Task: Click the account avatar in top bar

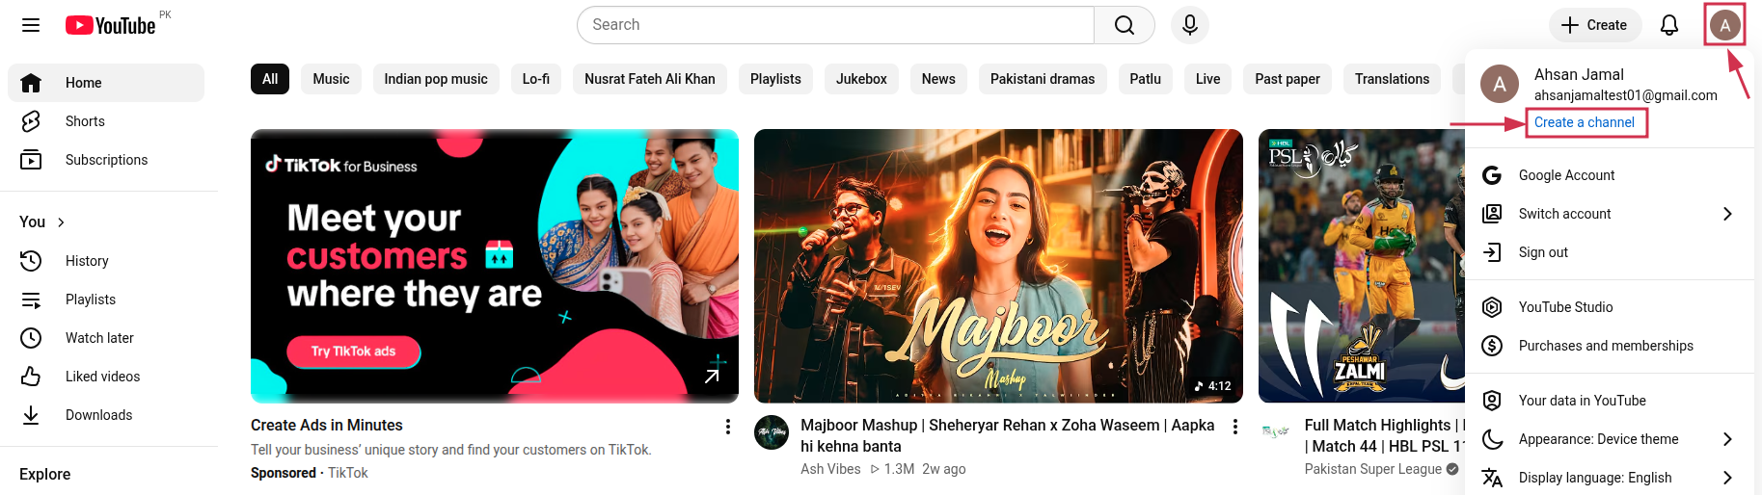Action: [1725, 25]
